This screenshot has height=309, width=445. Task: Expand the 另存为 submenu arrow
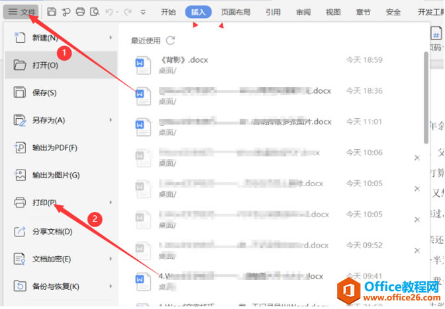pos(111,120)
